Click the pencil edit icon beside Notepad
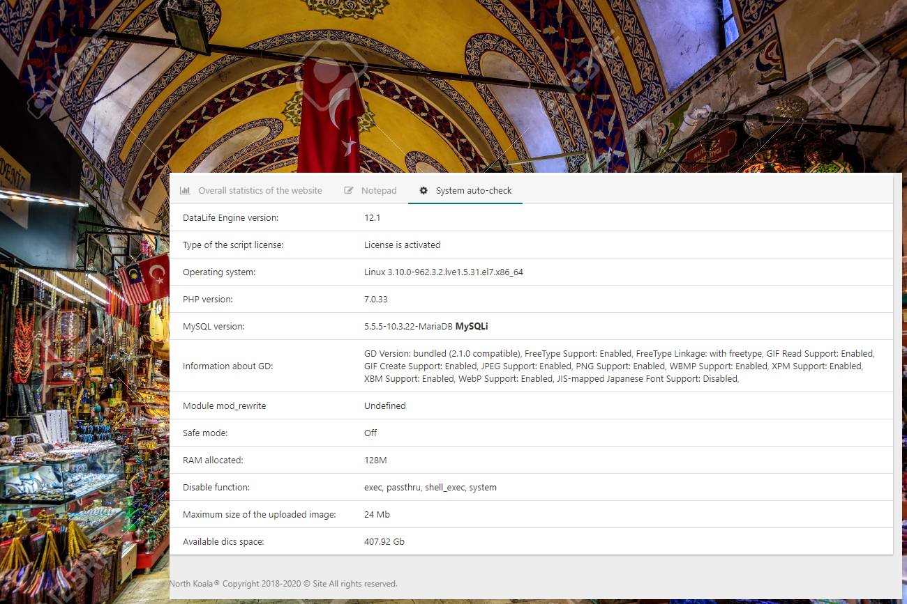The height and width of the screenshot is (604, 907). 349,190
